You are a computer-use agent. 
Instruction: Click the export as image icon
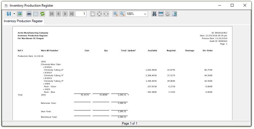pos(20,14)
